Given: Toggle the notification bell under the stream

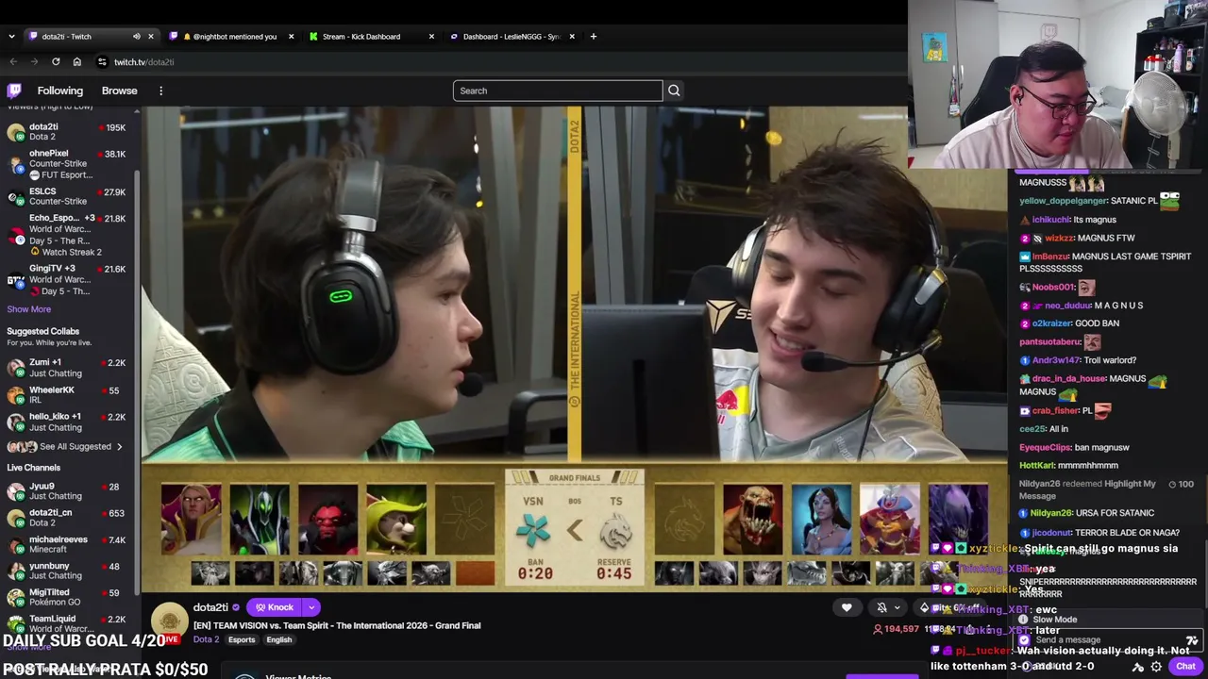Looking at the screenshot, I should (x=881, y=608).
